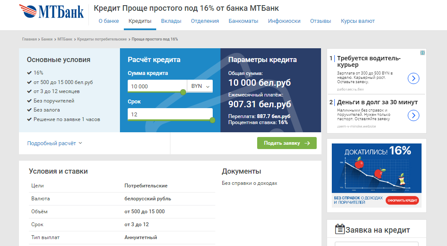Screen dimensions: 447x246
Task: Expand Подробный расчёт section
Action: (x=54, y=143)
